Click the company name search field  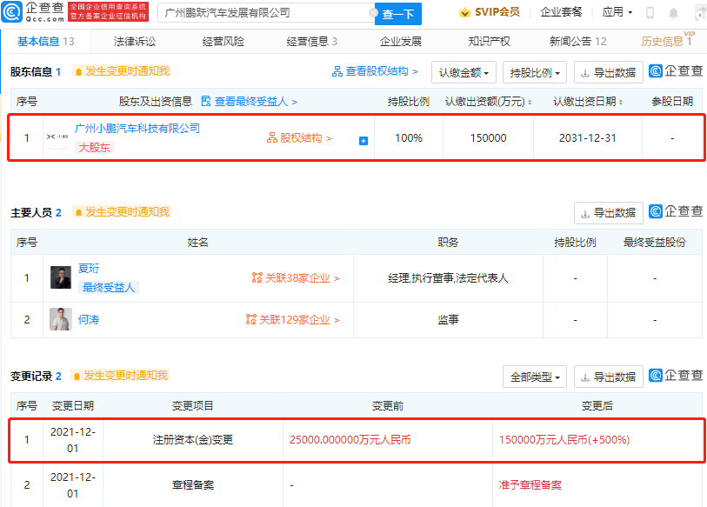pos(261,13)
